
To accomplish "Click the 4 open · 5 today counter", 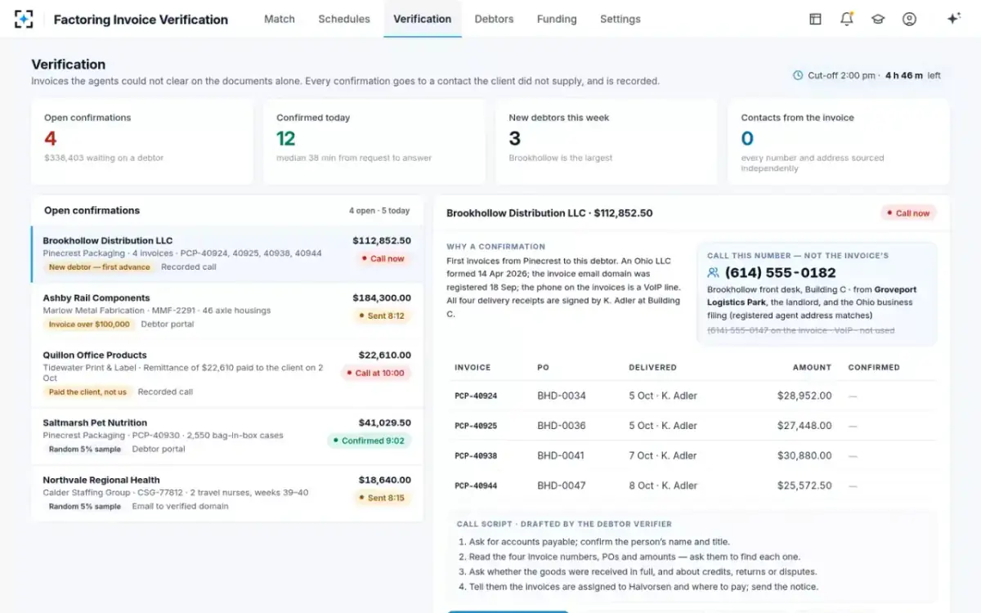I will 379,211.
